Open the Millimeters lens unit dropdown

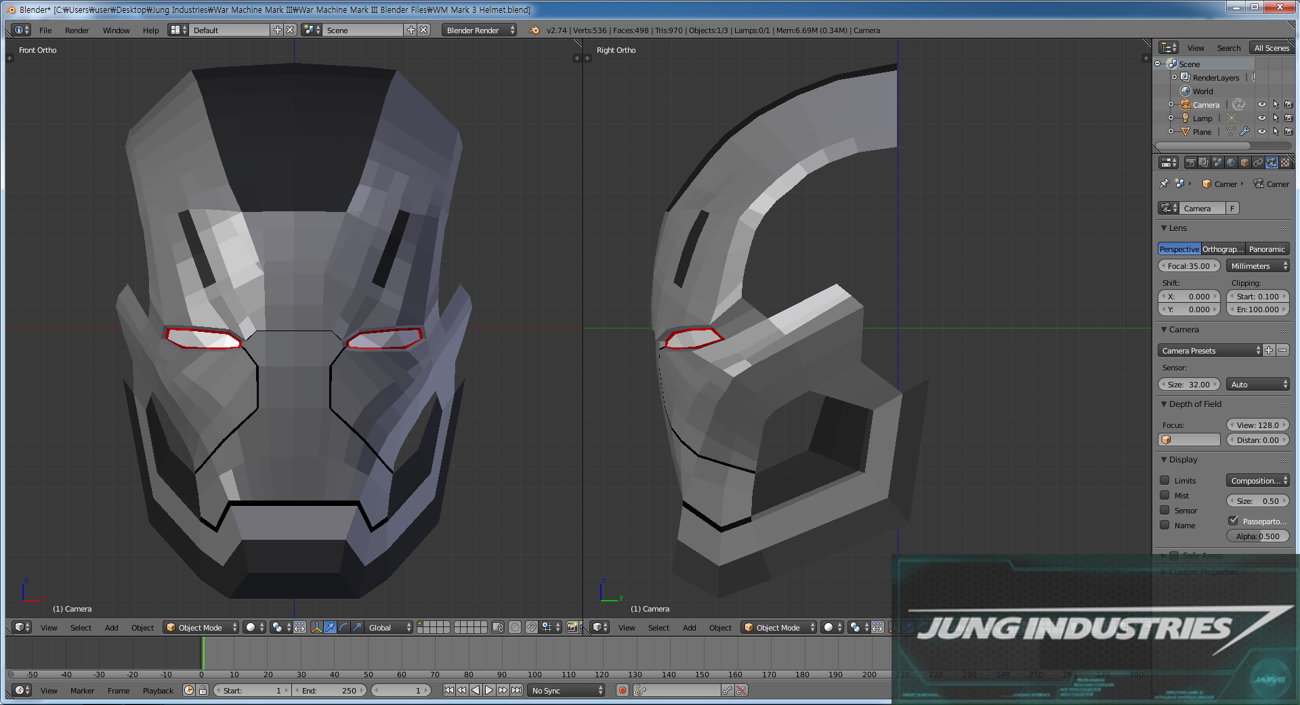click(1257, 266)
